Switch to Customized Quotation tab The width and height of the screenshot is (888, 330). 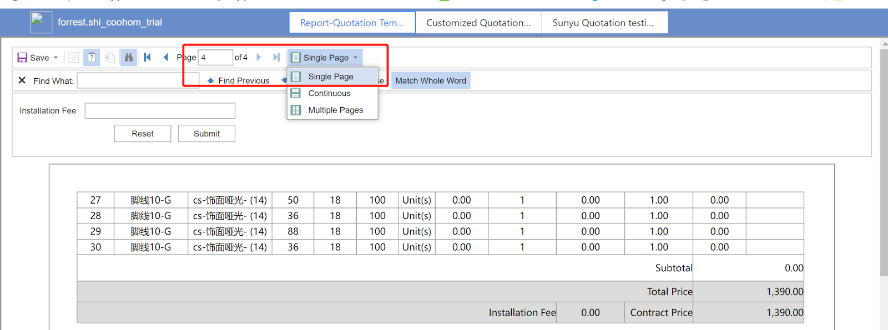(478, 23)
